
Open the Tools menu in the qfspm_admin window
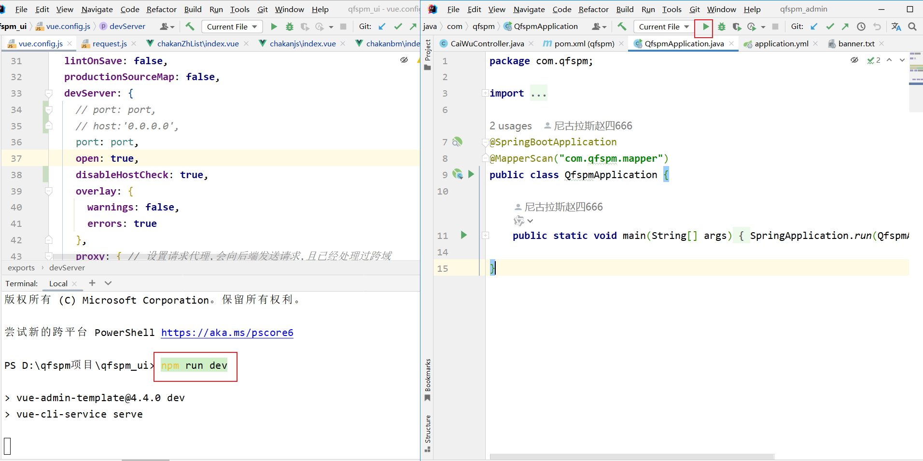click(672, 9)
